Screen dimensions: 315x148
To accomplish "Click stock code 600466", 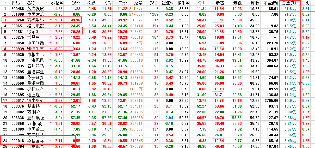I will (17, 9).
